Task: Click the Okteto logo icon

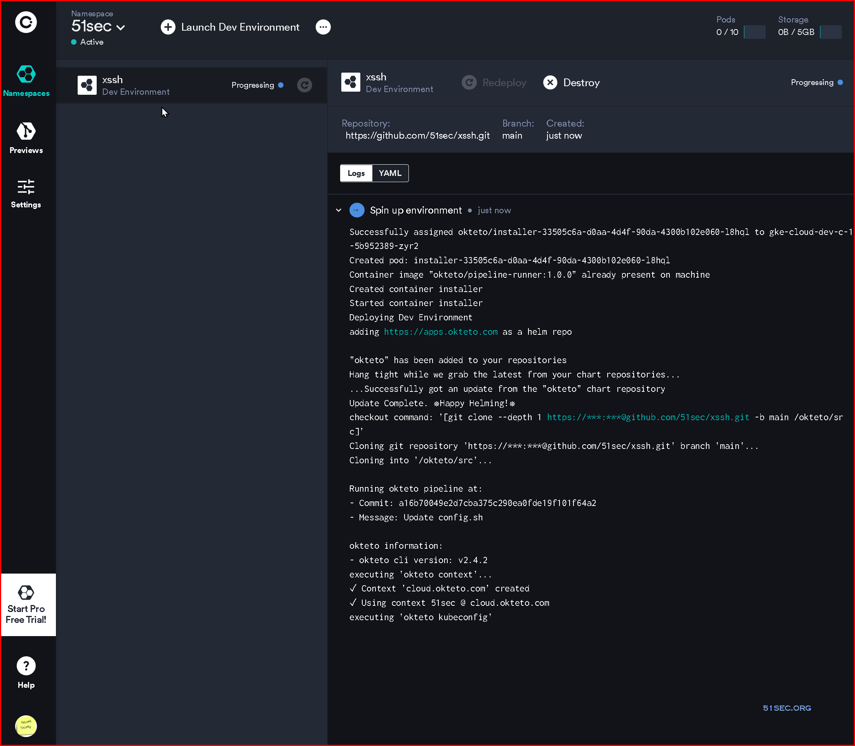Action: click(26, 23)
